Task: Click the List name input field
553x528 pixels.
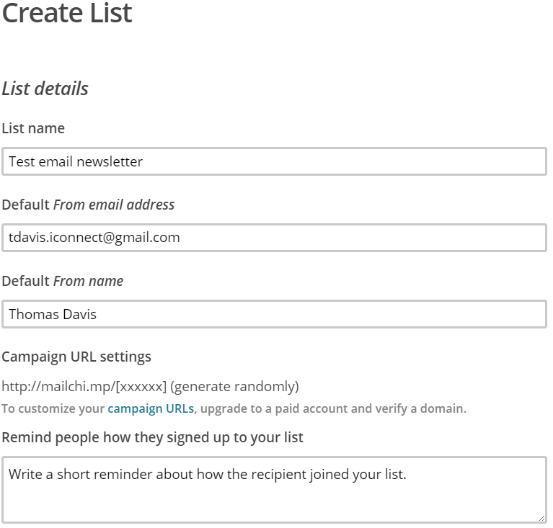Action: [274, 161]
